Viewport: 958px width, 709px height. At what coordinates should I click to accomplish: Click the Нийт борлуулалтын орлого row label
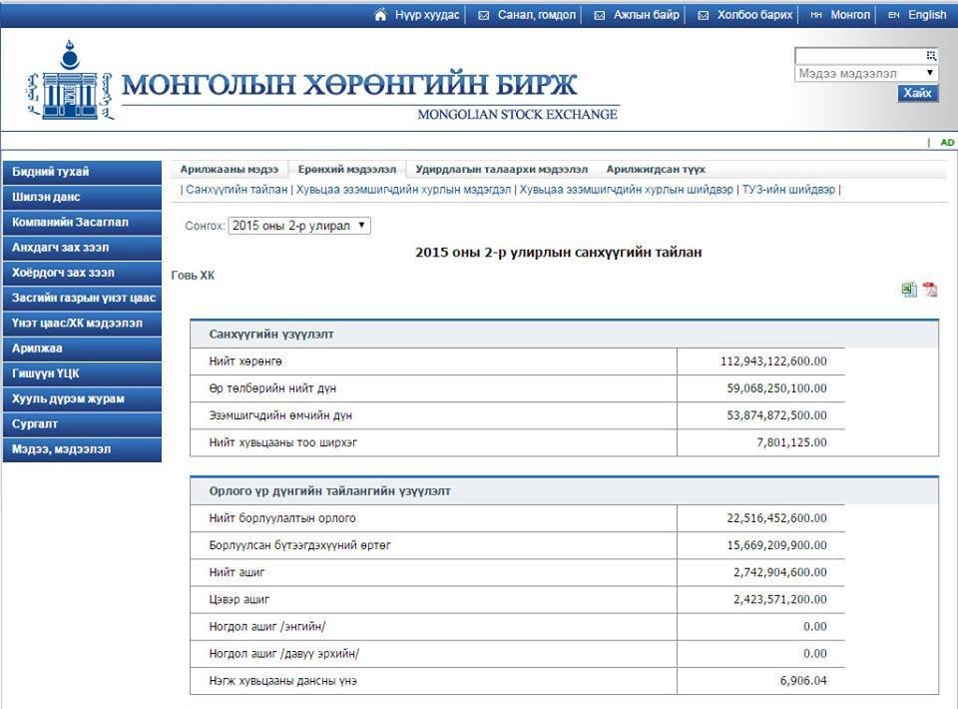(x=282, y=518)
